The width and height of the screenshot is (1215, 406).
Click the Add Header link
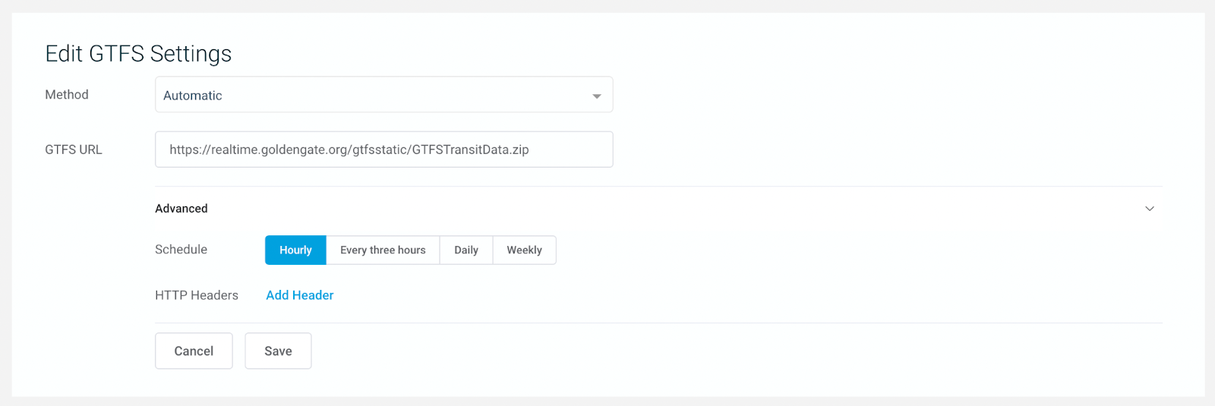click(x=300, y=295)
